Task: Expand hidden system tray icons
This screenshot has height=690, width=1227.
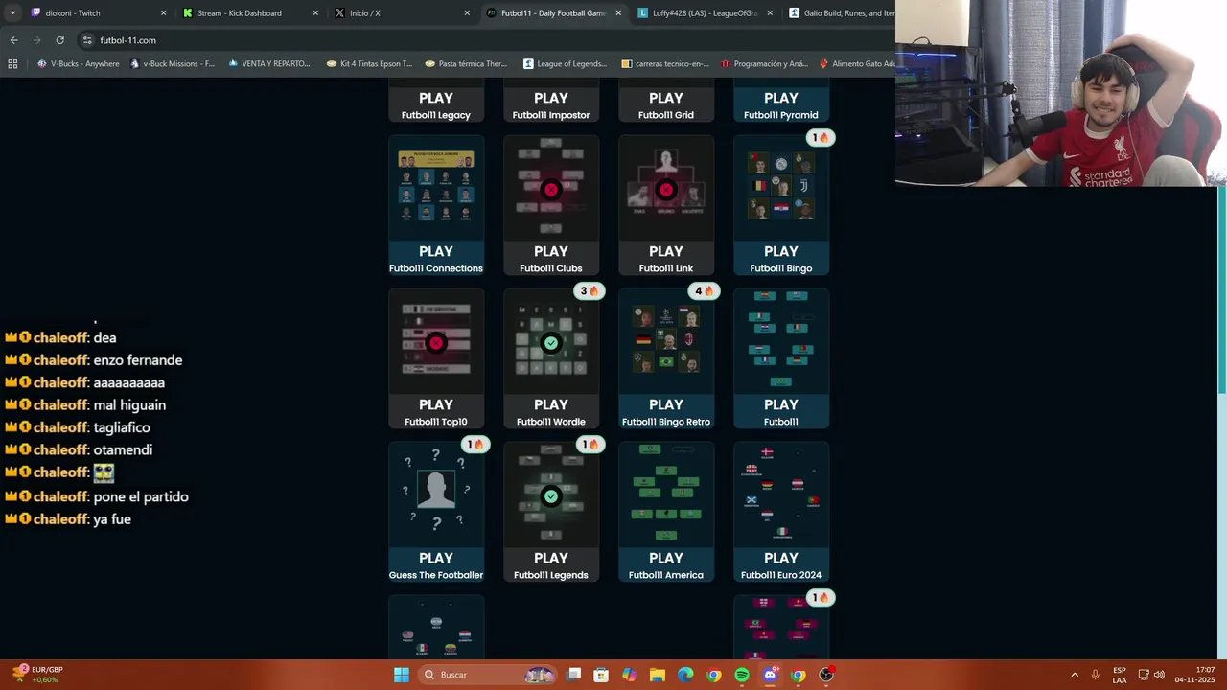Action: tap(1074, 675)
